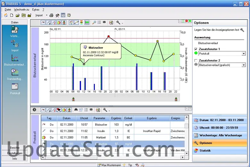Click the Statistik button
250x167 pixels.
[x=220, y=151]
